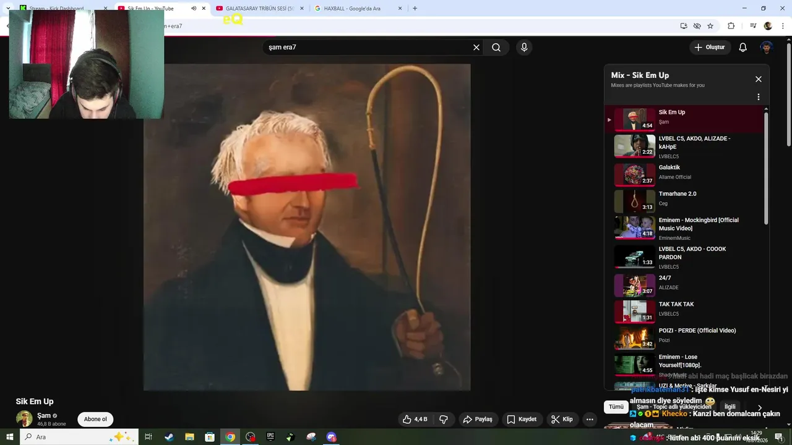Image resolution: width=792 pixels, height=445 pixels.
Task: Click the Paylaş share button
Action: click(x=478, y=419)
